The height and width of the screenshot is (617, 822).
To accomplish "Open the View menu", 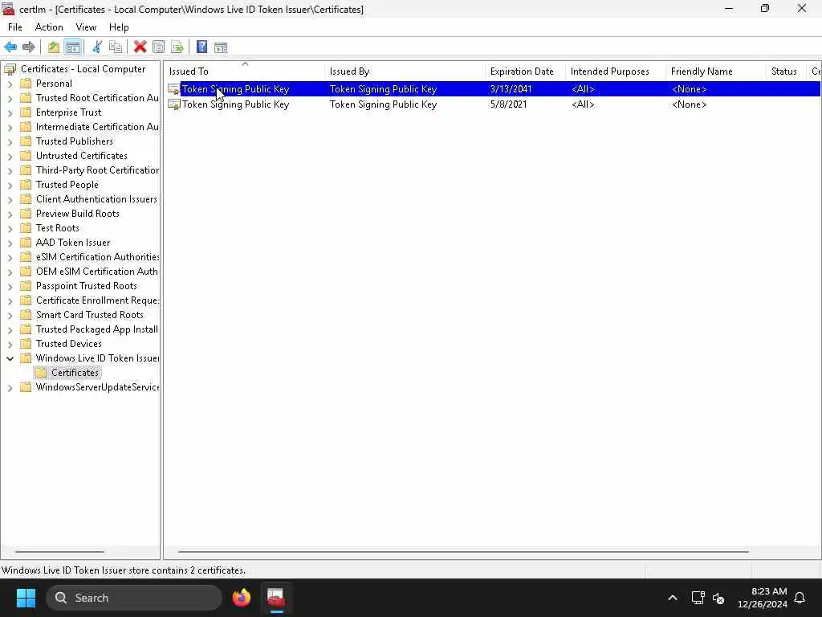I will click(x=86, y=27).
